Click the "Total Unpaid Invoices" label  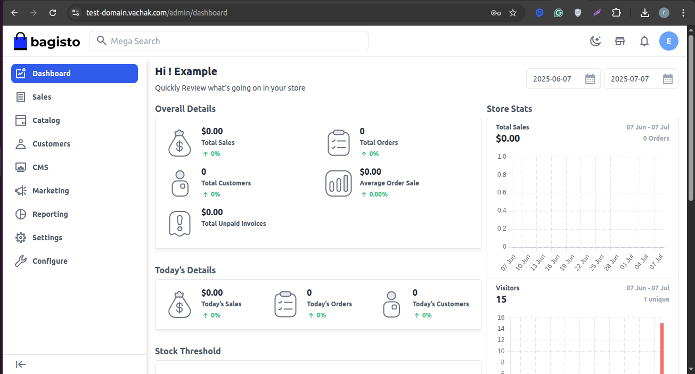click(233, 224)
